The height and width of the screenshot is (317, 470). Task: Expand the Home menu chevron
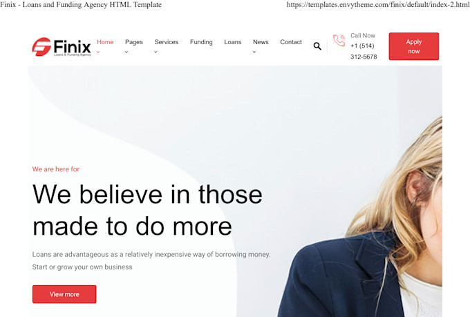tap(98, 52)
